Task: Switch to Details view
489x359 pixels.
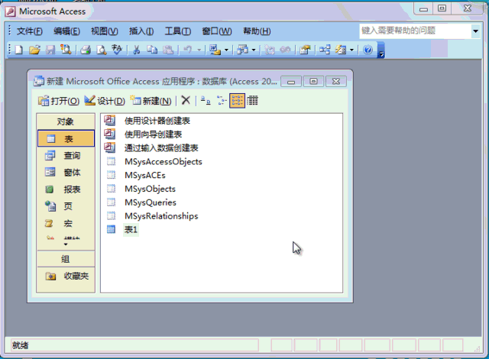Action: coord(253,100)
